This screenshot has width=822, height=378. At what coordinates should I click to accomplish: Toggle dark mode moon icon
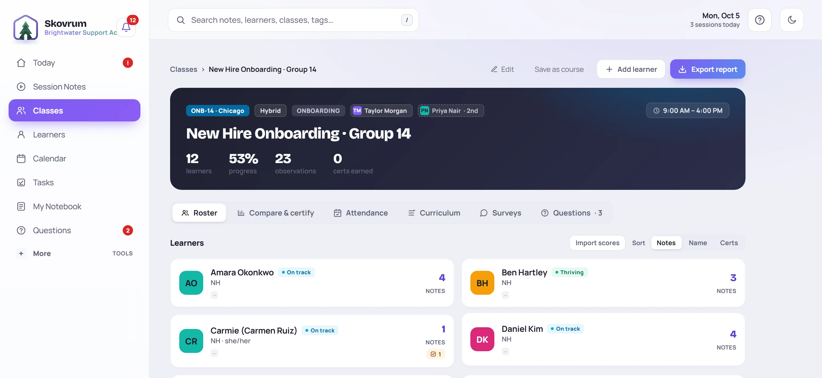[x=791, y=20]
